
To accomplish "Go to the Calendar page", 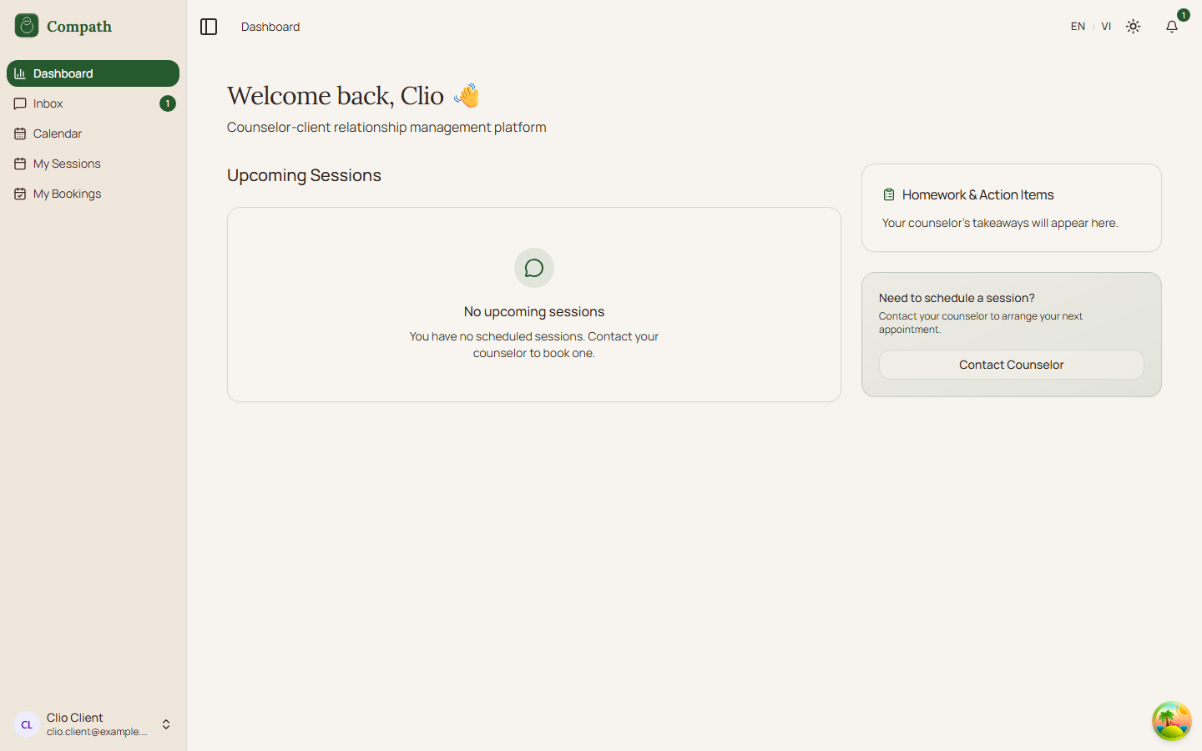I will tap(57, 134).
